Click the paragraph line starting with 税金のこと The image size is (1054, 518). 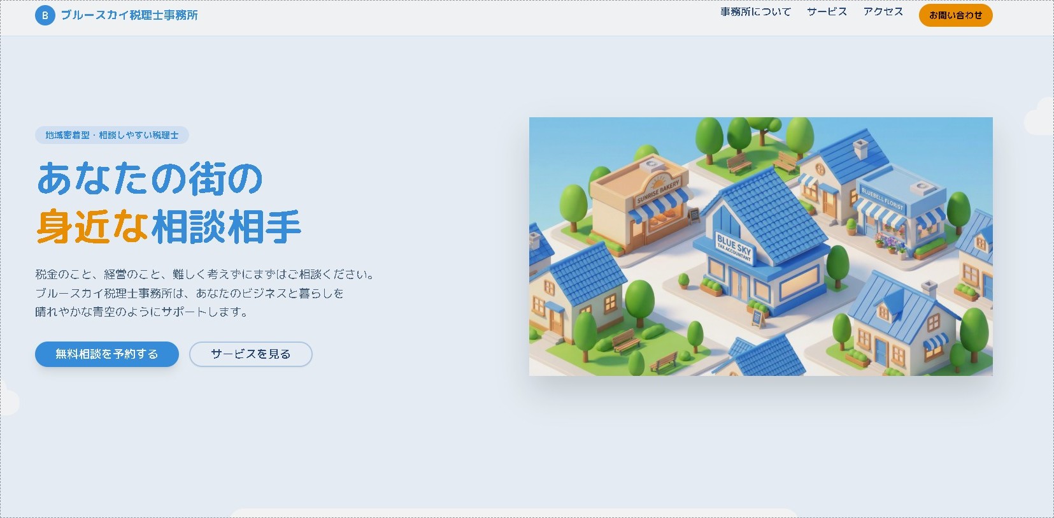pyautogui.click(x=206, y=275)
